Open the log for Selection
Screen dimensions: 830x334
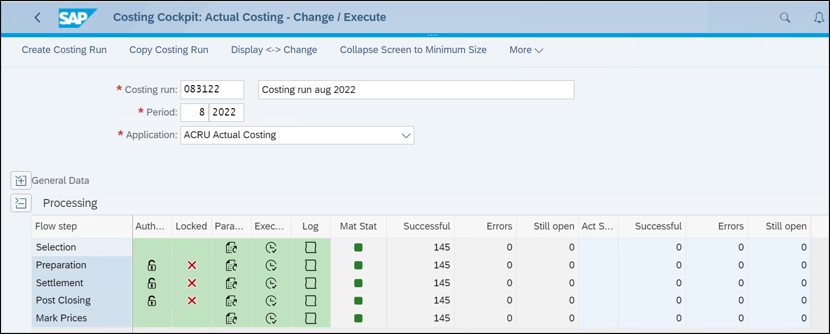point(311,247)
